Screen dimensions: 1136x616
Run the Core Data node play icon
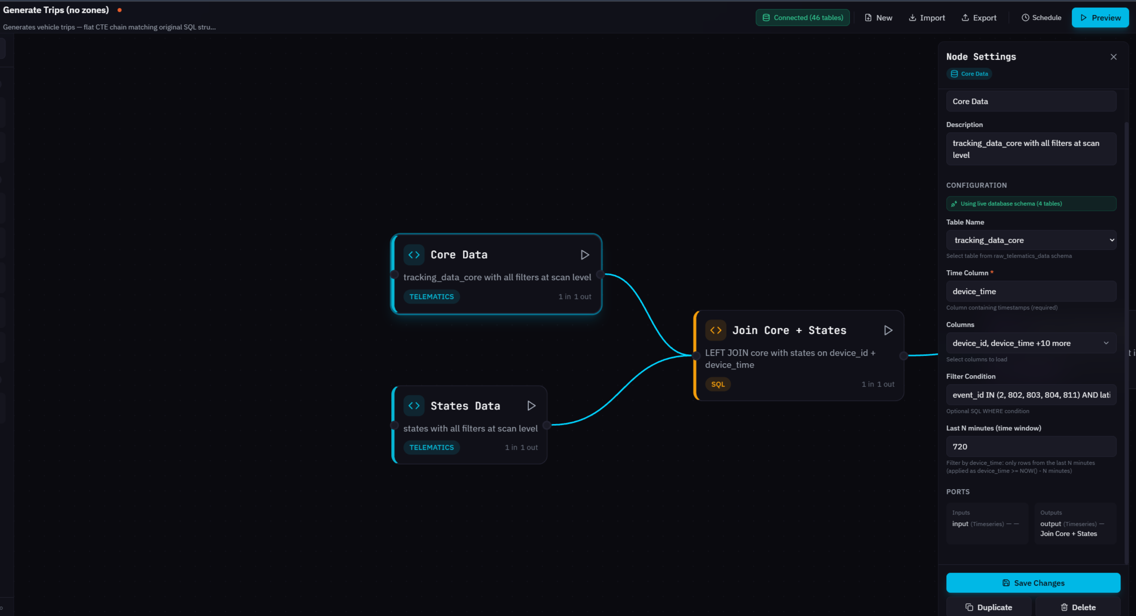click(585, 255)
